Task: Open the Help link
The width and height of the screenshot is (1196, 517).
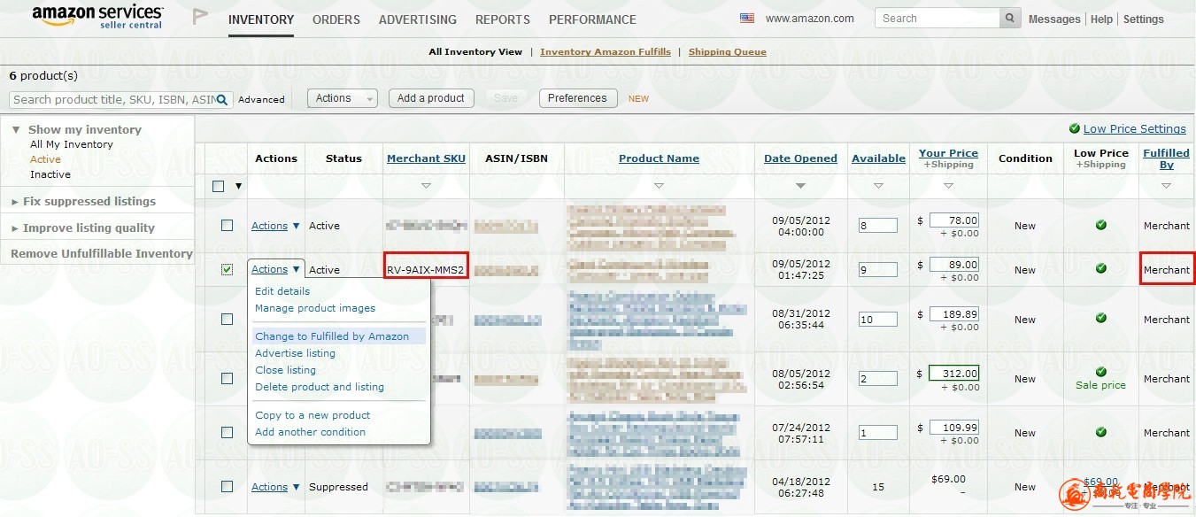Action: tap(1101, 19)
